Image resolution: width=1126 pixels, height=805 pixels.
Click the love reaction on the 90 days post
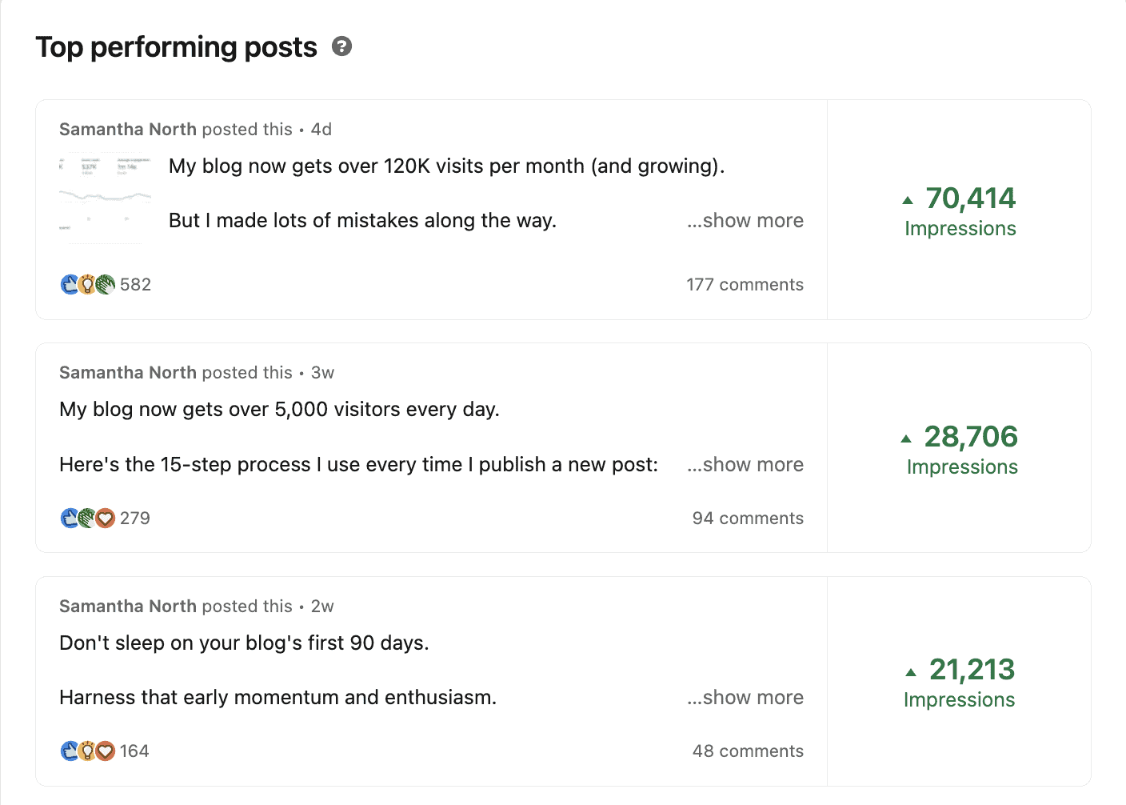[106, 751]
